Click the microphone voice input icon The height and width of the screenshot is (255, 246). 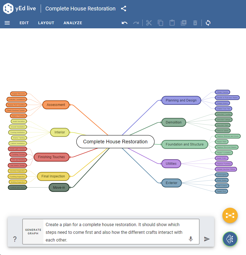click(191, 239)
